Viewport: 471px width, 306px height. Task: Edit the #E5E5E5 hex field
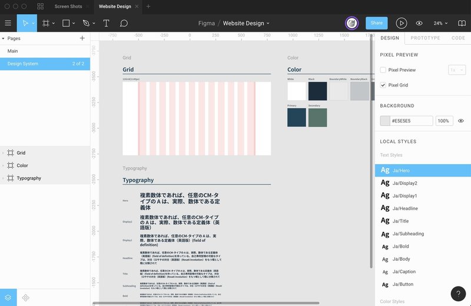[x=411, y=121]
